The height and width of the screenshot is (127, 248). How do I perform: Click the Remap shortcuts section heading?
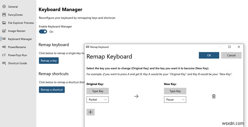coord(53,74)
